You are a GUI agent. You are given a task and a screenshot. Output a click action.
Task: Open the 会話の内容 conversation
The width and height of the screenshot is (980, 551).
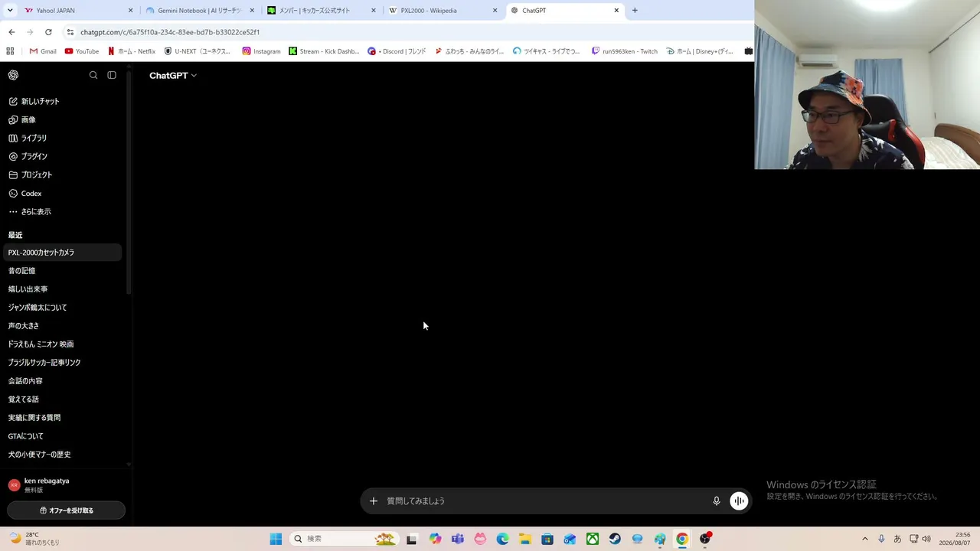pos(63,381)
